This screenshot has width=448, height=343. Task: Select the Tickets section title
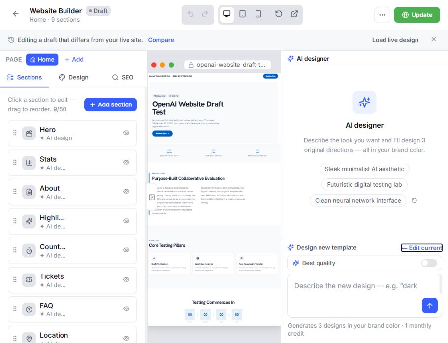click(51, 276)
